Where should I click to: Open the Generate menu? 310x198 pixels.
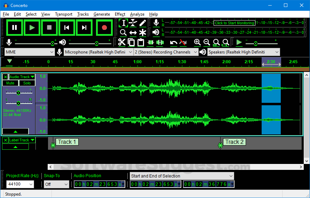102,14
